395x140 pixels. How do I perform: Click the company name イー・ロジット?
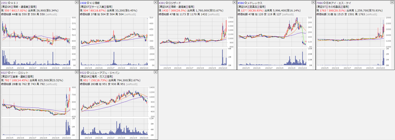click(19, 72)
